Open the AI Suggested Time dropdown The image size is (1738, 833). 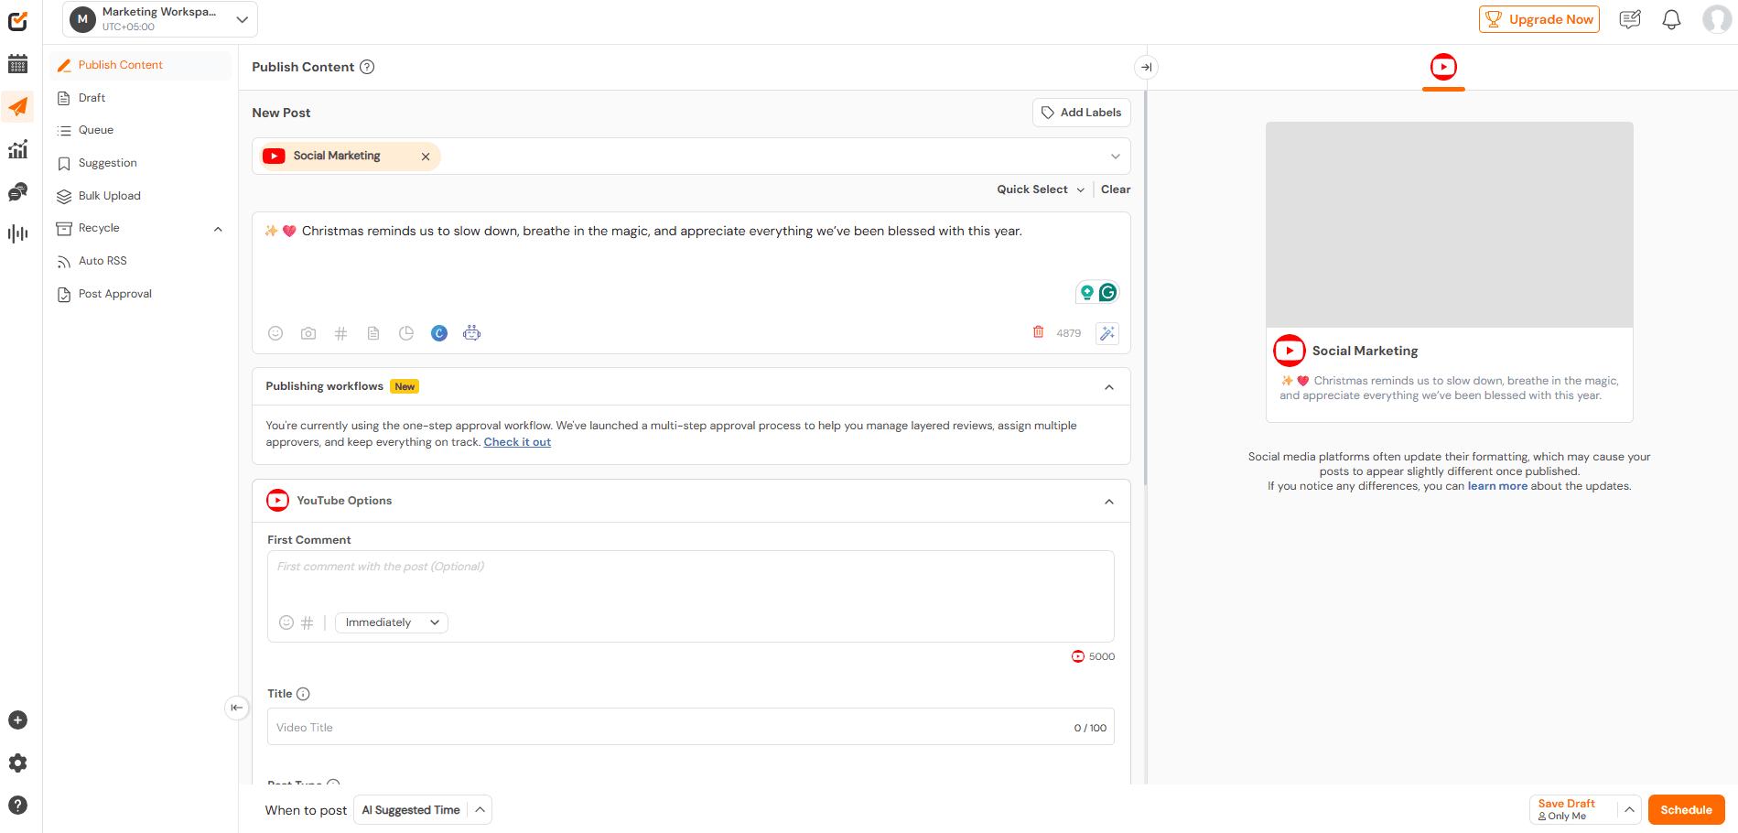click(x=422, y=809)
